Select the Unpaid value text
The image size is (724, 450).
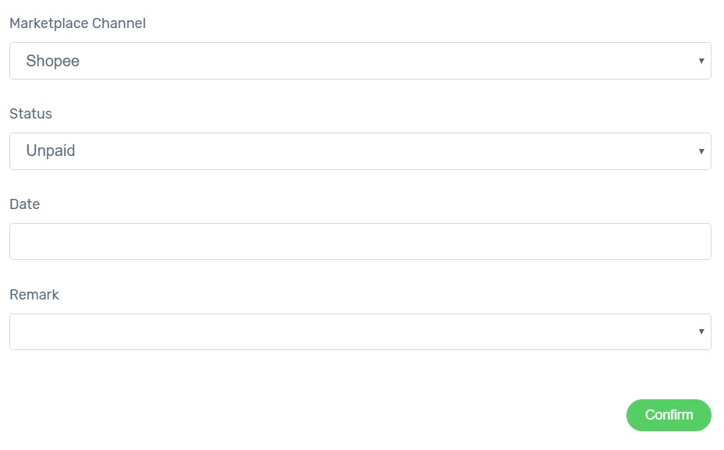point(51,151)
